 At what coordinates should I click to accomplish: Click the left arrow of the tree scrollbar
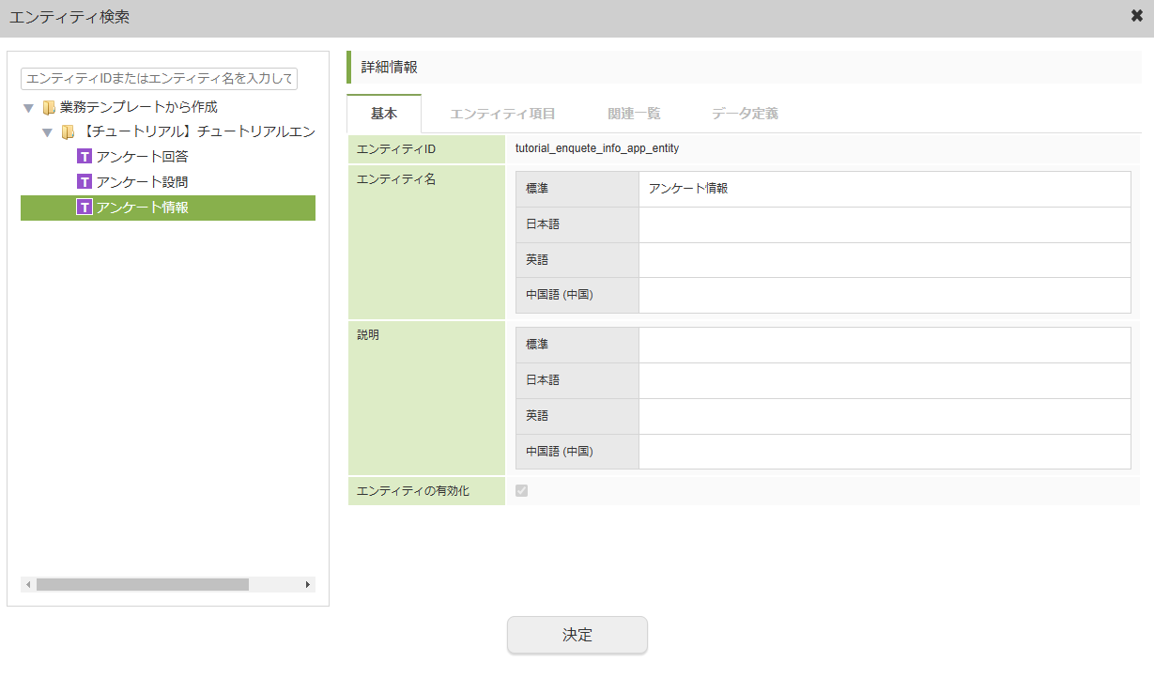[26, 584]
